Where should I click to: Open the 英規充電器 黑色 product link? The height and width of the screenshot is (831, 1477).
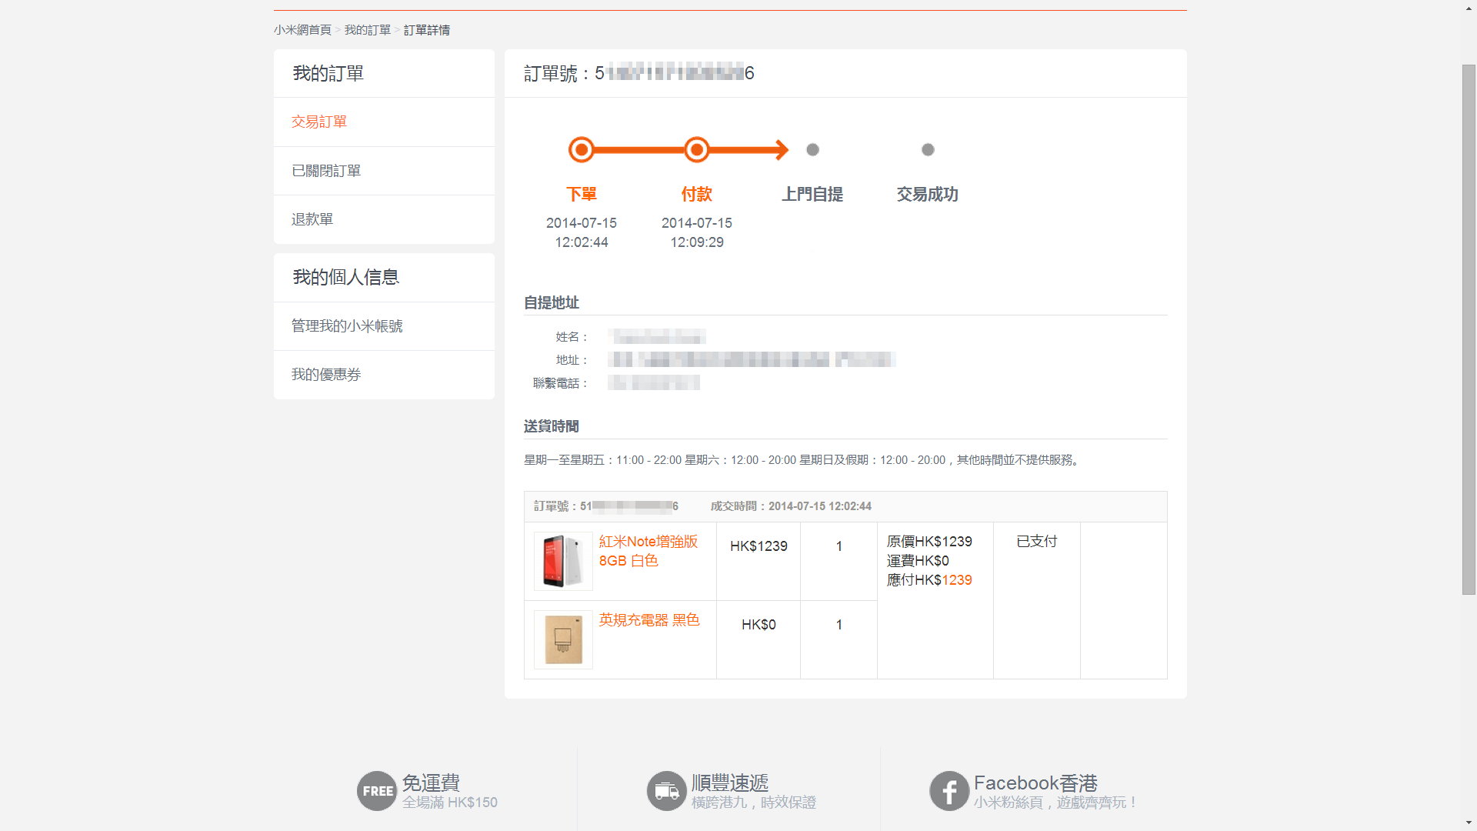[649, 620]
